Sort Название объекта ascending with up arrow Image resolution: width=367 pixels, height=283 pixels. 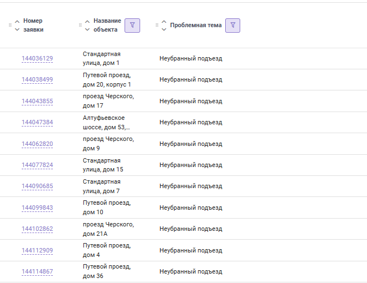pos(87,21)
